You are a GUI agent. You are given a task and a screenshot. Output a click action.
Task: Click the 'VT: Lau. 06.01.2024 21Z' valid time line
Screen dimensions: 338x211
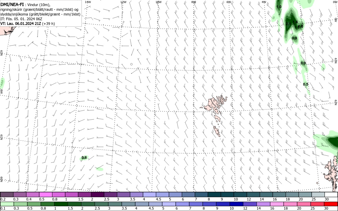(x=21, y=24)
